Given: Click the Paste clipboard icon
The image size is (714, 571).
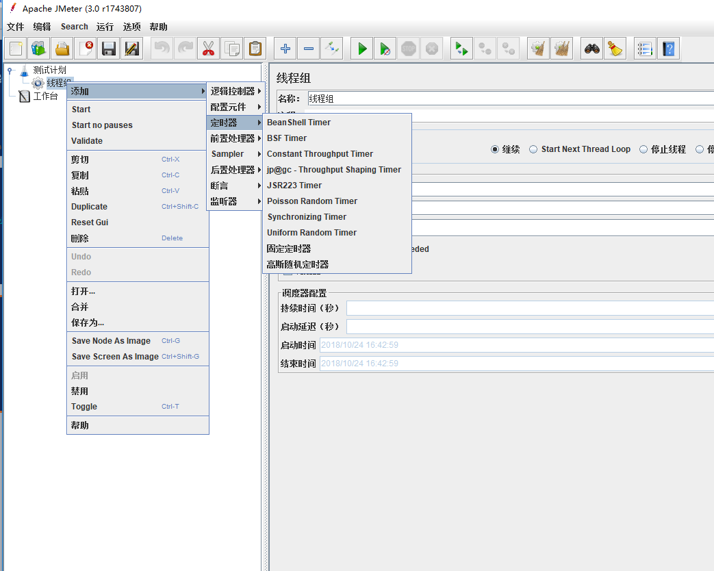Looking at the screenshot, I should (255, 48).
